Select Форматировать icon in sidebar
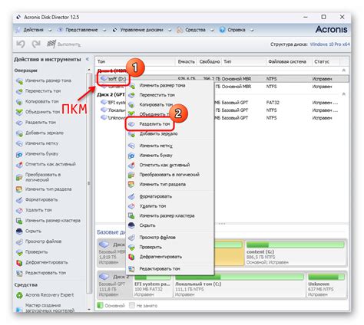Image resolution: width=364 pixels, height=325 pixels. click(19, 200)
